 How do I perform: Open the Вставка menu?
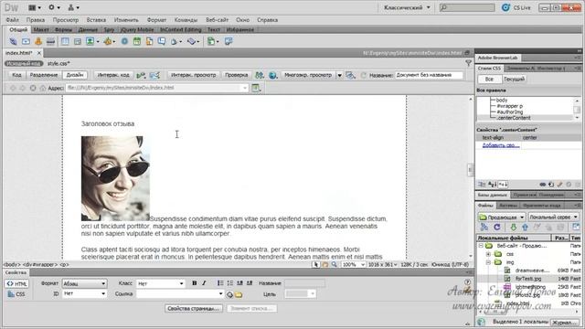tap(96, 20)
